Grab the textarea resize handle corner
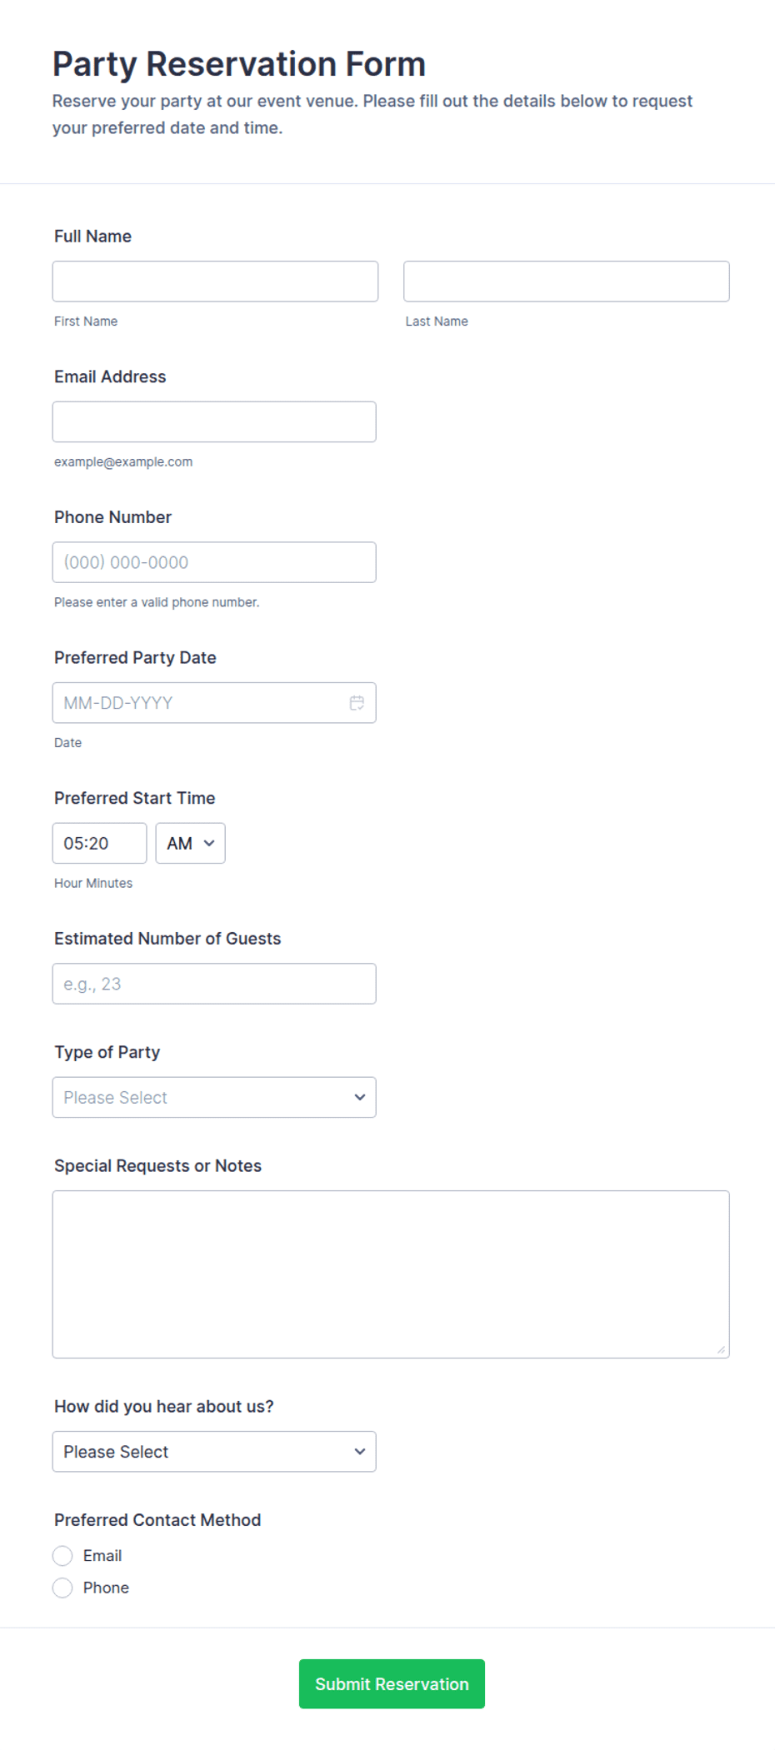This screenshot has height=1750, width=775. [721, 1349]
